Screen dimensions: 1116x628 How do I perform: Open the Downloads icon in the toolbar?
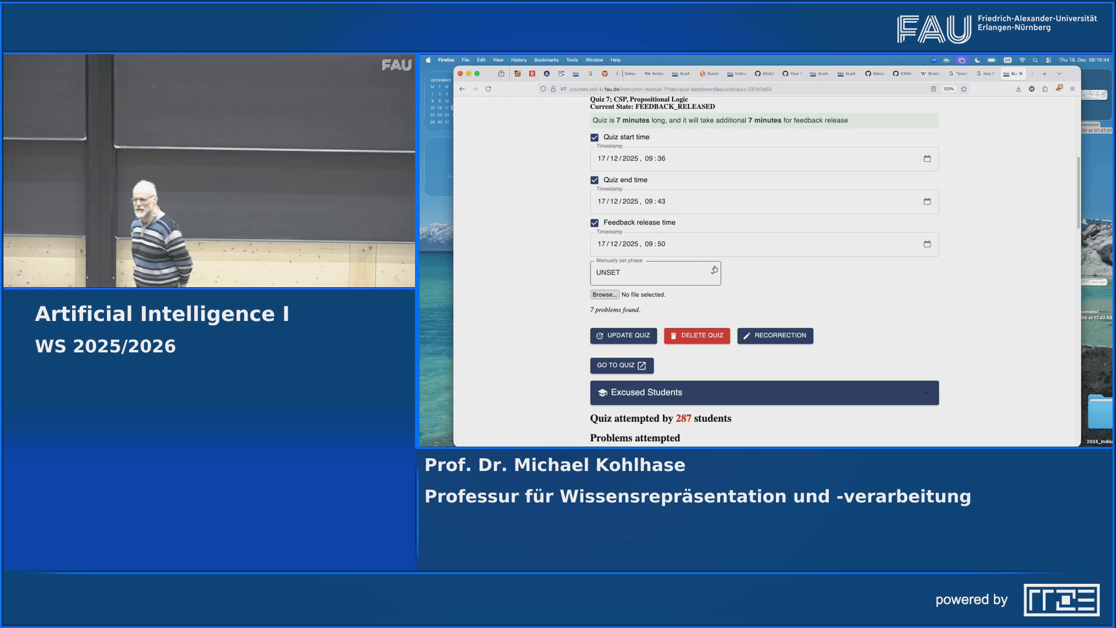[1018, 88]
